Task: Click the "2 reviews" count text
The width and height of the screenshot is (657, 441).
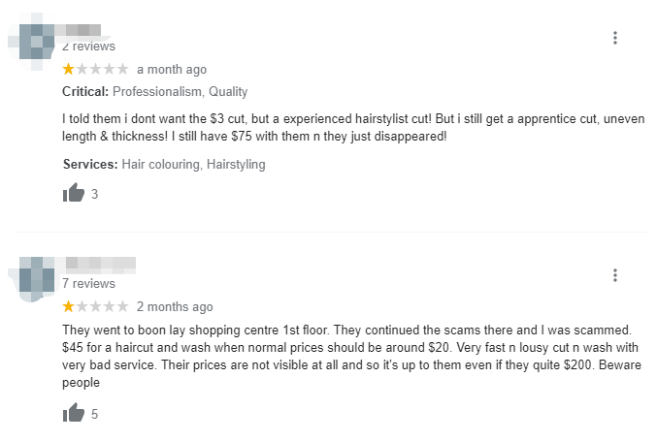Action: pyautogui.click(x=88, y=46)
